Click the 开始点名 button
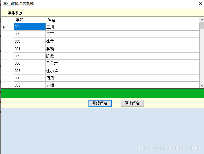204x154 pixels. point(100,103)
